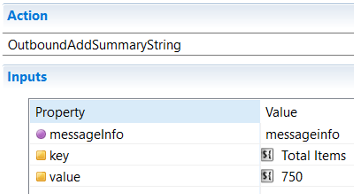Viewport: 354px width, 194px height.
Task: Edit the 750 value cell
Action: click(x=307, y=176)
